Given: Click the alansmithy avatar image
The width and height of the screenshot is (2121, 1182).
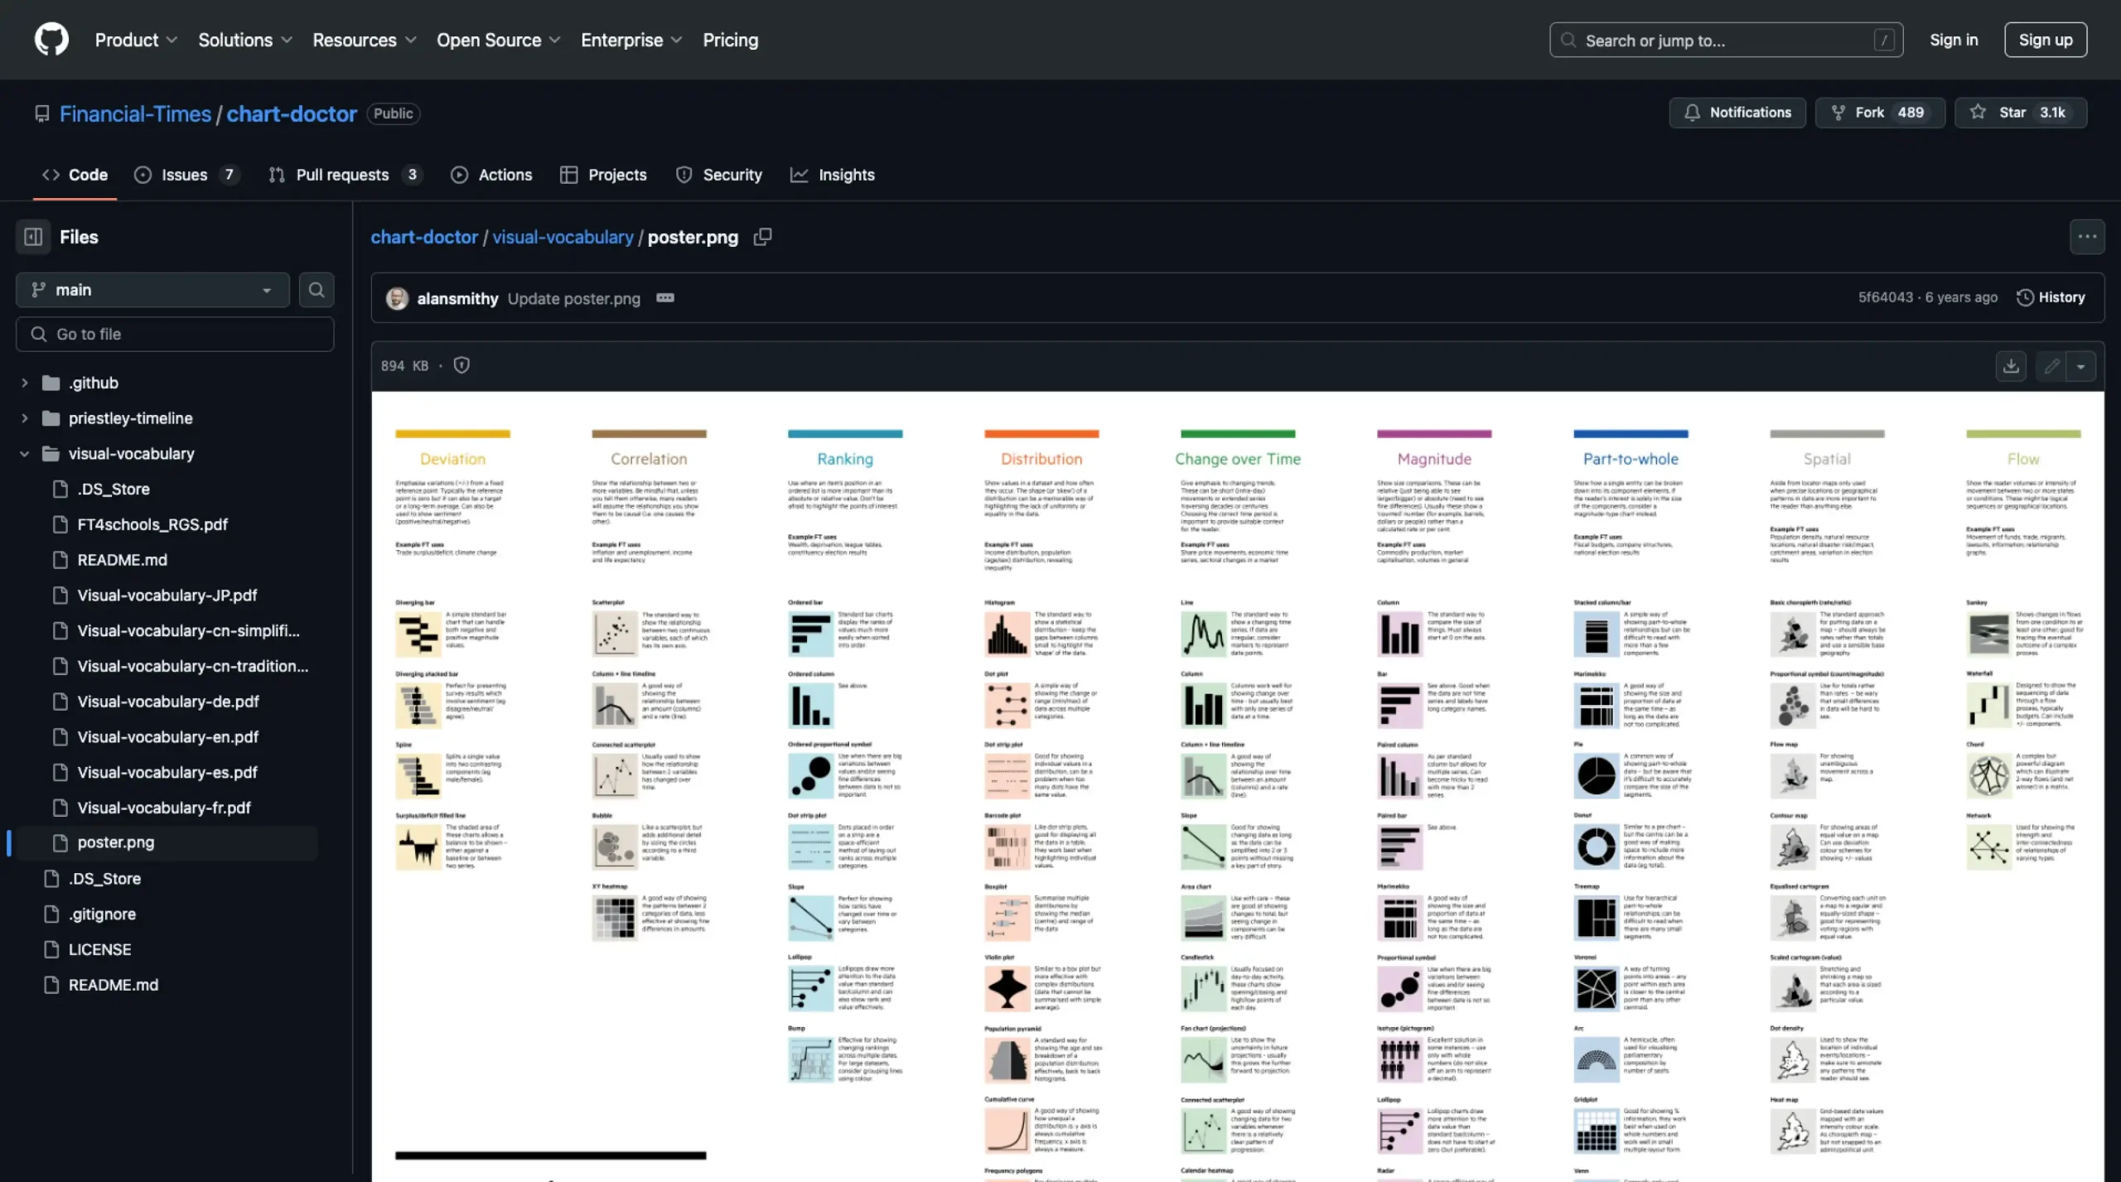Looking at the screenshot, I should [x=398, y=298].
